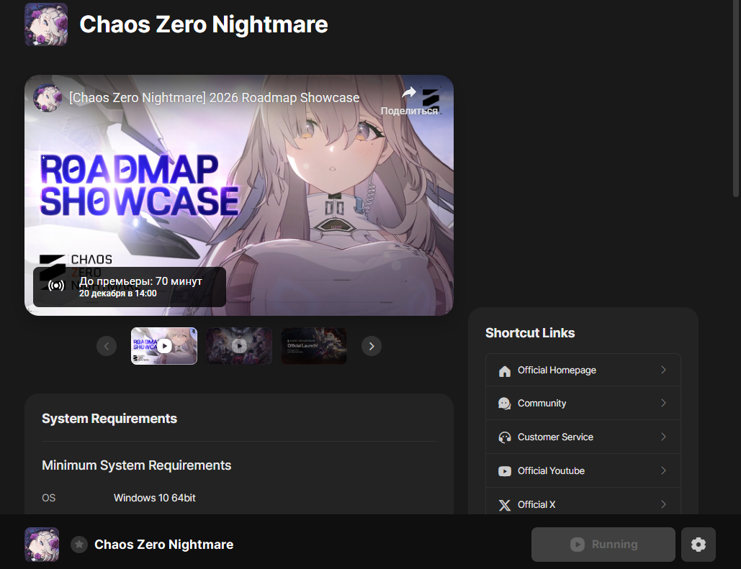Click the Official X logo icon
The height and width of the screenshot is (569, 741).
[504, 505]
